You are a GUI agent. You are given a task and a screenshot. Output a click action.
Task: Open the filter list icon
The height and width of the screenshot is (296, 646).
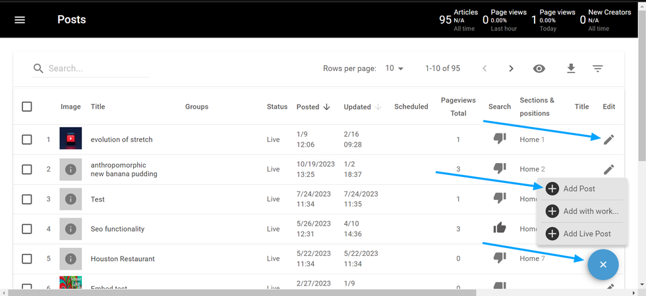click(x=597, y=68)
